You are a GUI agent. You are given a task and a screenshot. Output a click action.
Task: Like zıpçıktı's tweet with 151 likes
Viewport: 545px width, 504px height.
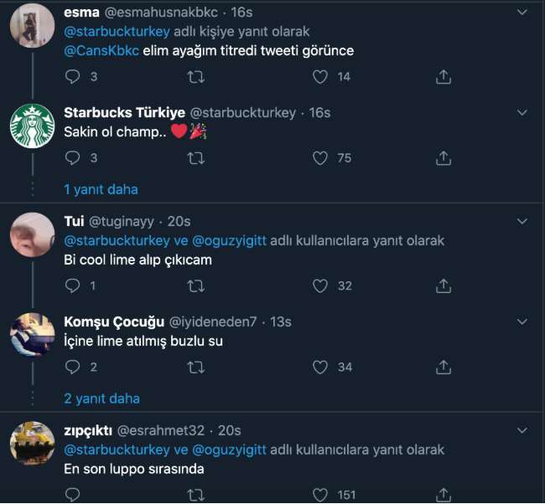(319, 495)
